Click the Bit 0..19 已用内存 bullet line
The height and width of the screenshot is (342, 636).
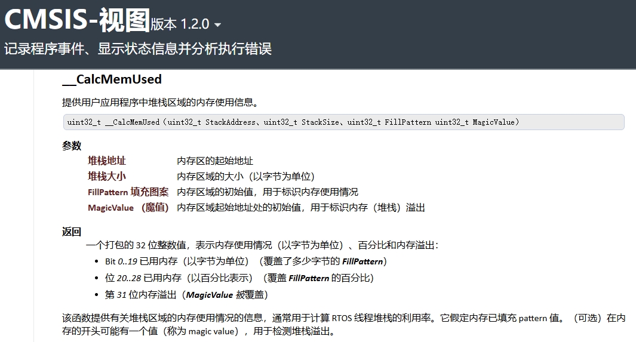pyautogui.click(x=246, y=261)
